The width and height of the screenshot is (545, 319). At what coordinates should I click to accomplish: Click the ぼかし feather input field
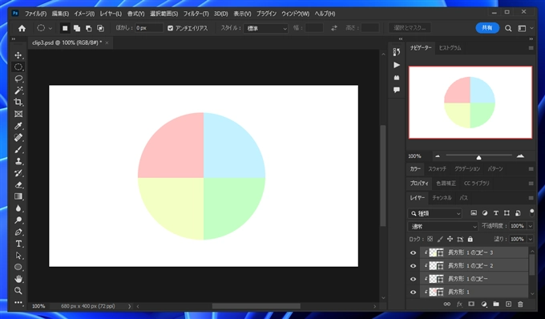[x=149, y=28]
